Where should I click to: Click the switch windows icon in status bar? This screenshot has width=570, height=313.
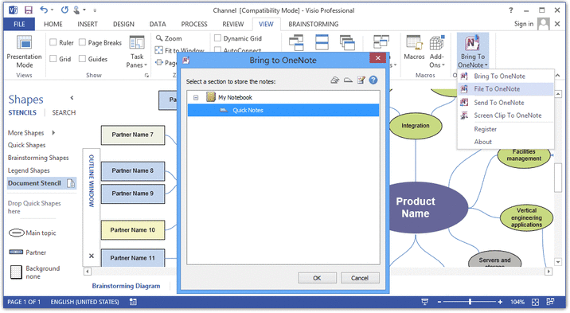coord(550,302)
